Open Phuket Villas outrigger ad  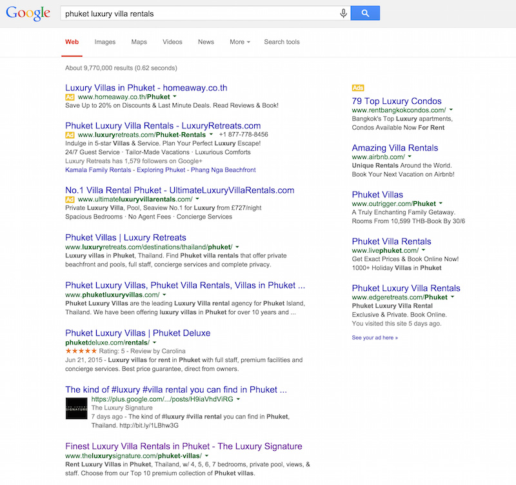coord(377,195)
